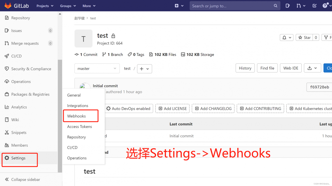Click the Initial commit table cell
Viewport: 332px width, 186px height.
point(182,136)
